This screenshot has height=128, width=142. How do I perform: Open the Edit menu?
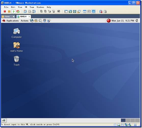click(x=13, y=7)
